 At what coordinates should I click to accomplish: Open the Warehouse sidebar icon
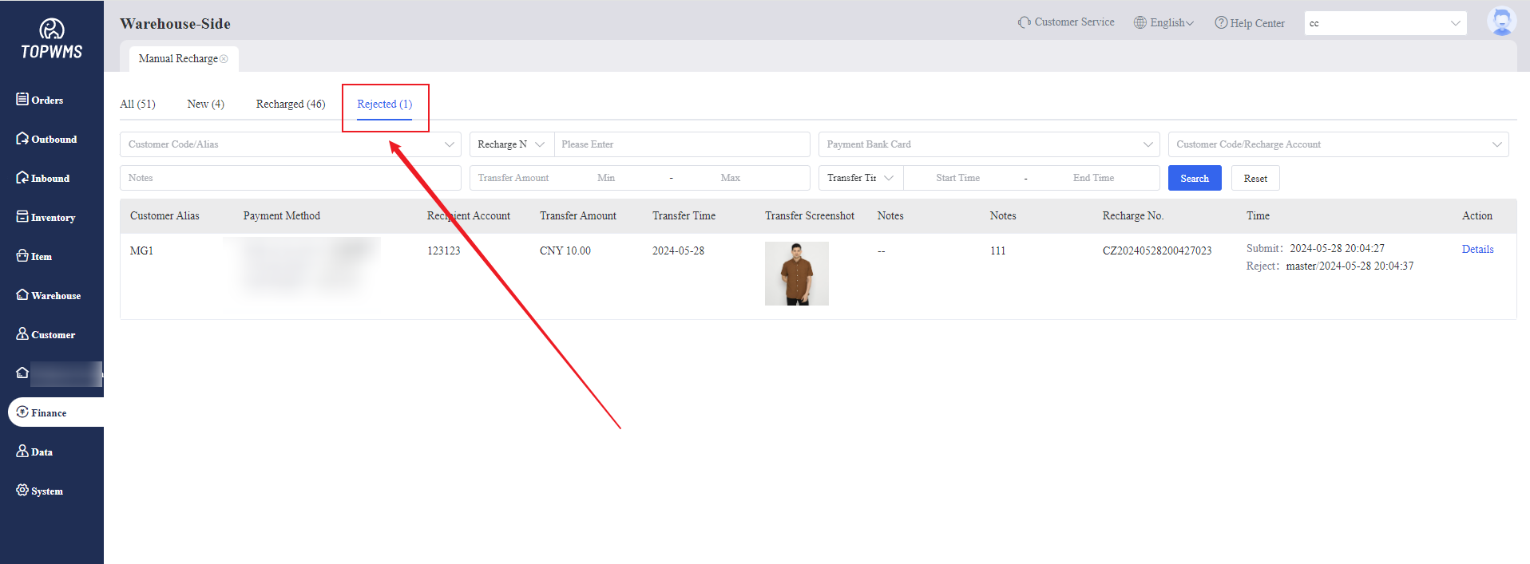(x=22, y=294)
